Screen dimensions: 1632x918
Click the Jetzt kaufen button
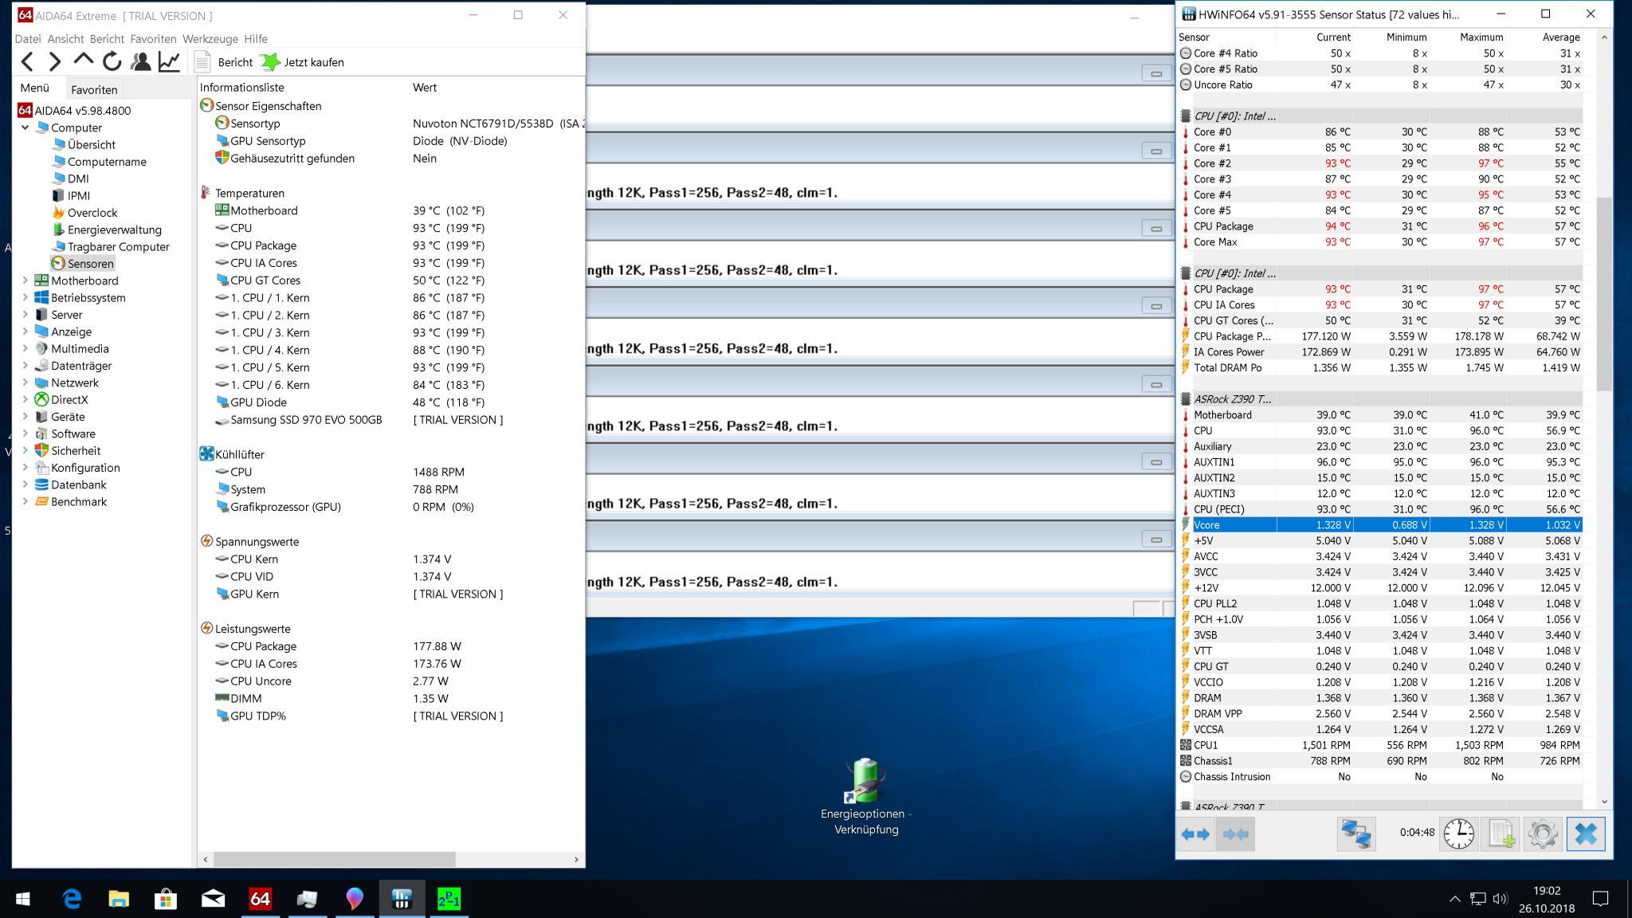tap(304, 62)
